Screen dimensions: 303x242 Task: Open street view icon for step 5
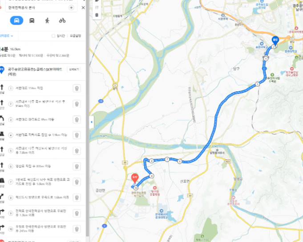[x=77, y=151]
